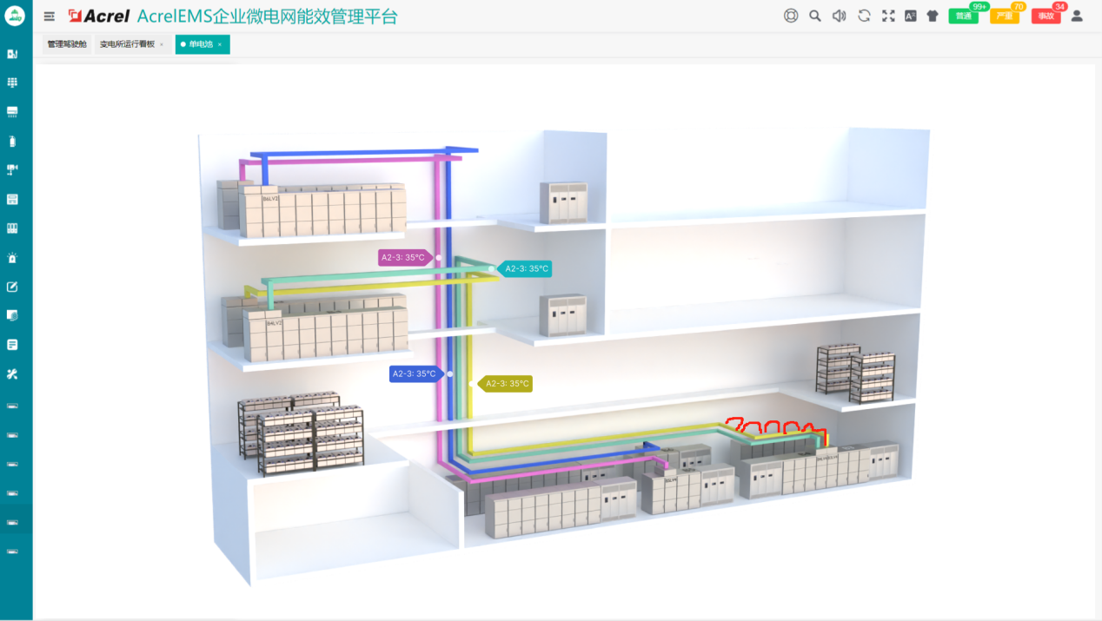This screenshot has width=1102, height=621.
Task: Open the wrench tools sidebar icon
Action: point(12,373)
